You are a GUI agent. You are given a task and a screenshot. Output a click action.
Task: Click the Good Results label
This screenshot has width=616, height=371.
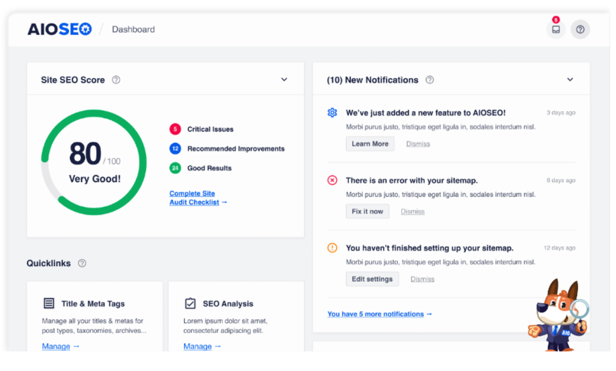pos(210,168)
